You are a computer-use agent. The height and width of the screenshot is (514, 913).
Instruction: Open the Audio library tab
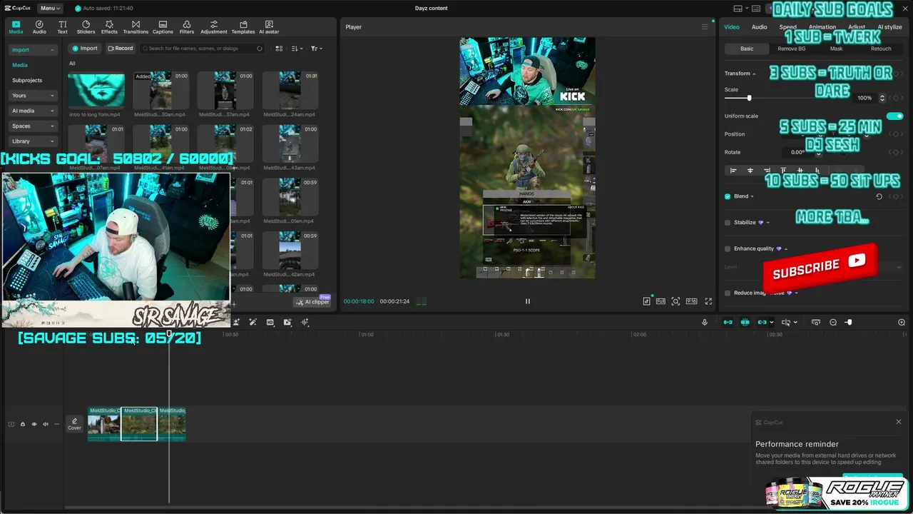coord(39,27)
